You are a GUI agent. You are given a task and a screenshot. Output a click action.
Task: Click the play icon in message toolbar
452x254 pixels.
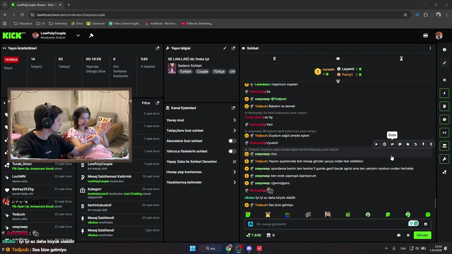coord(376,144)
